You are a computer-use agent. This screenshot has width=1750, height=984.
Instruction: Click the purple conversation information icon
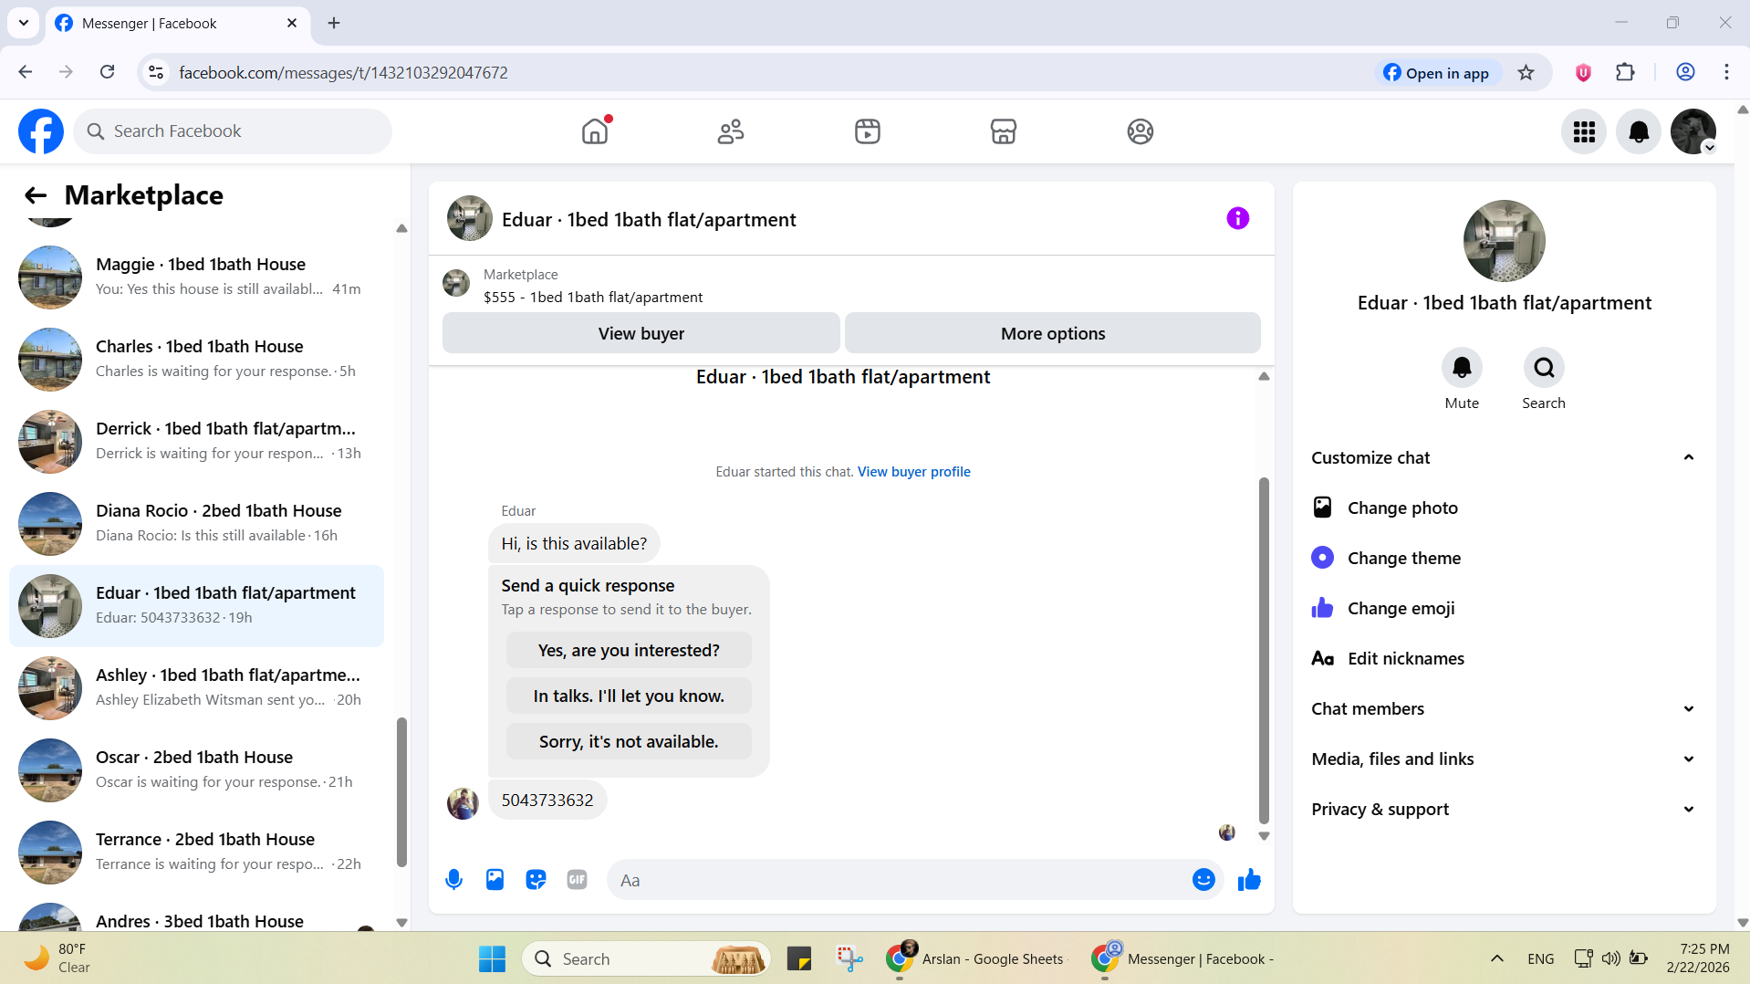pos(1237,218)
